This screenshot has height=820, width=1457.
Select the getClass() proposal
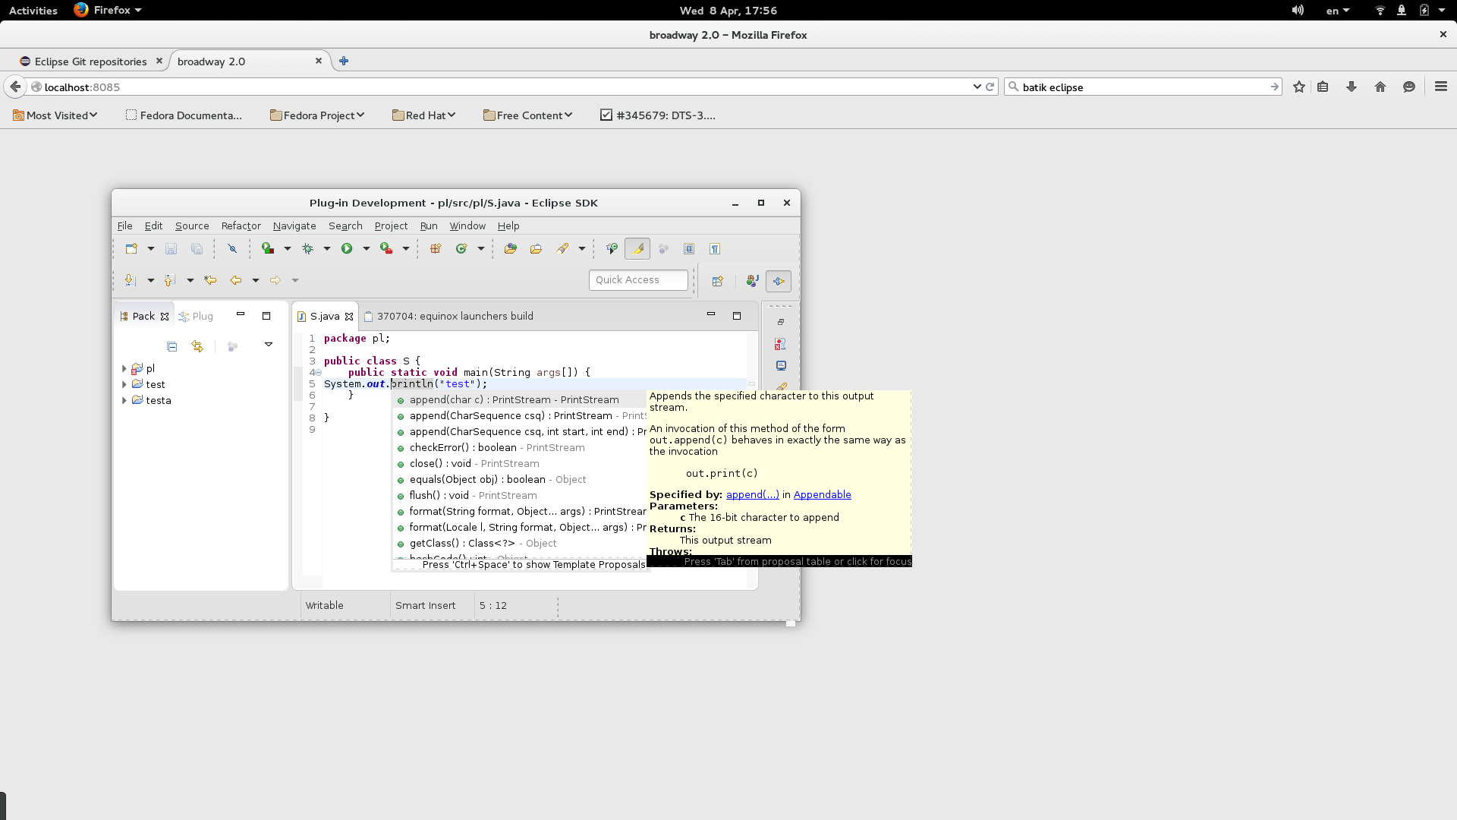520,544
